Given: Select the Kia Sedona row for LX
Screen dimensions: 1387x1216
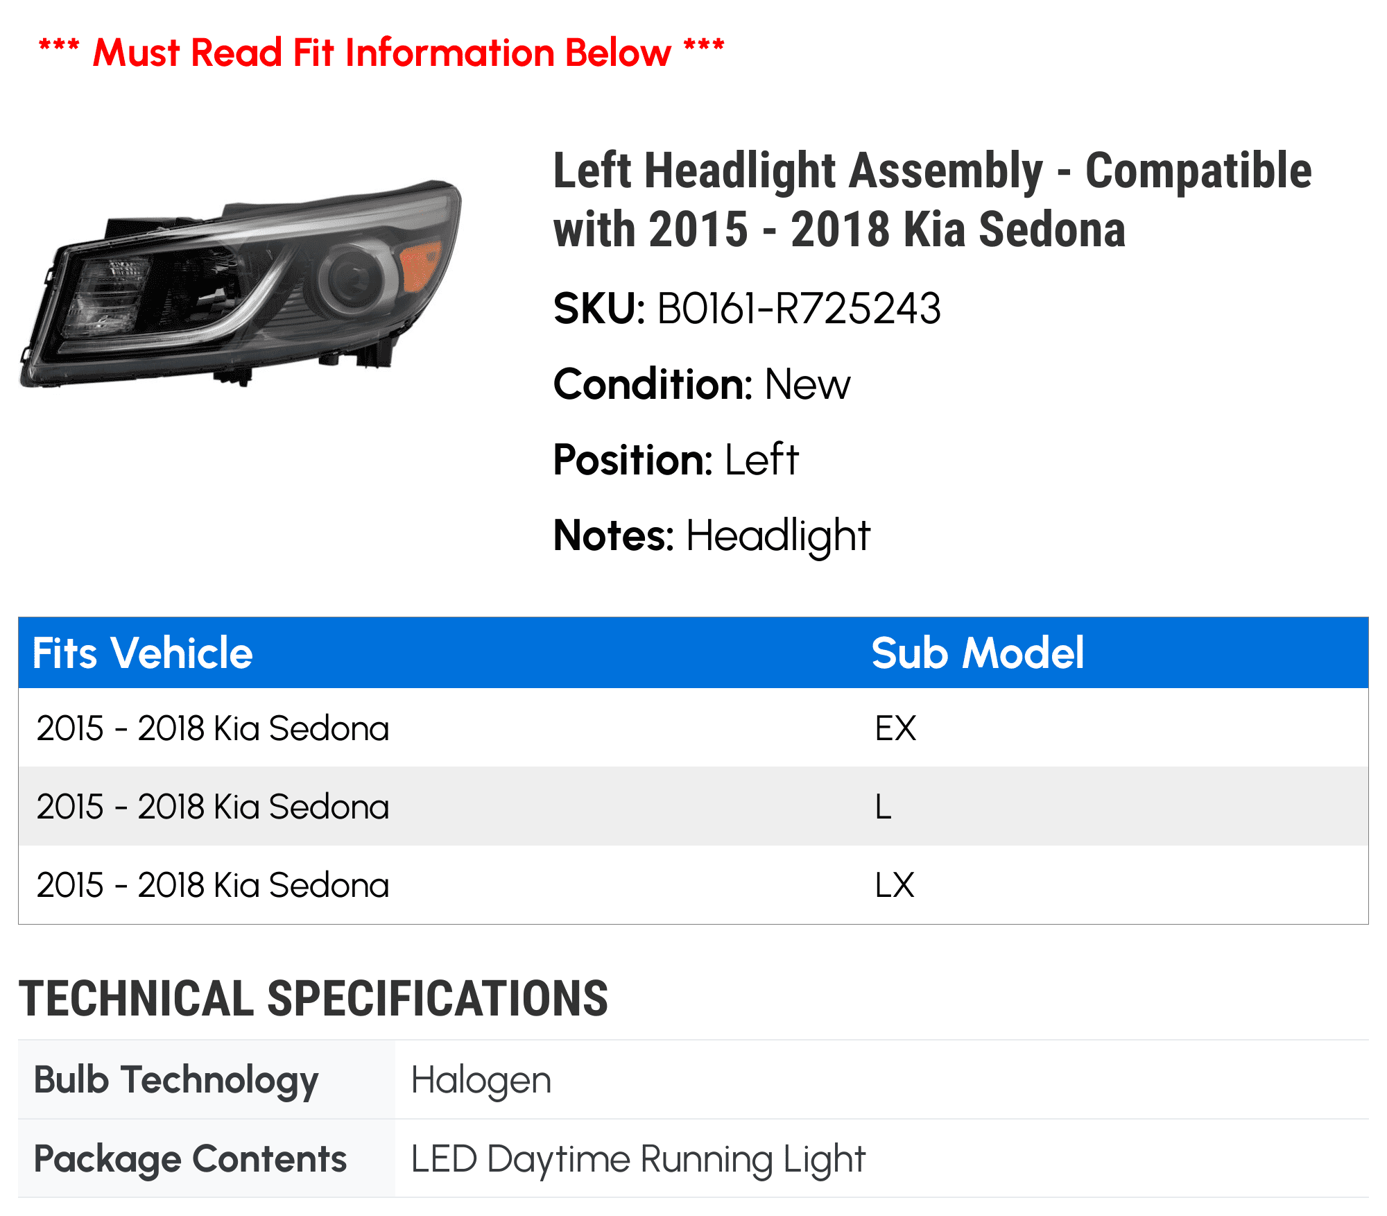Looking at the screenshot, I should pos(213,885).
